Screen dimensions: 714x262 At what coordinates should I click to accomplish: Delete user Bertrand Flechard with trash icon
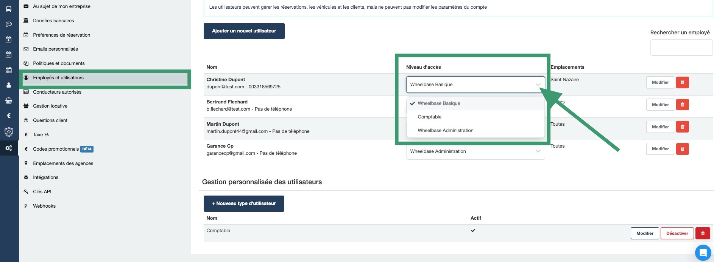683,105
